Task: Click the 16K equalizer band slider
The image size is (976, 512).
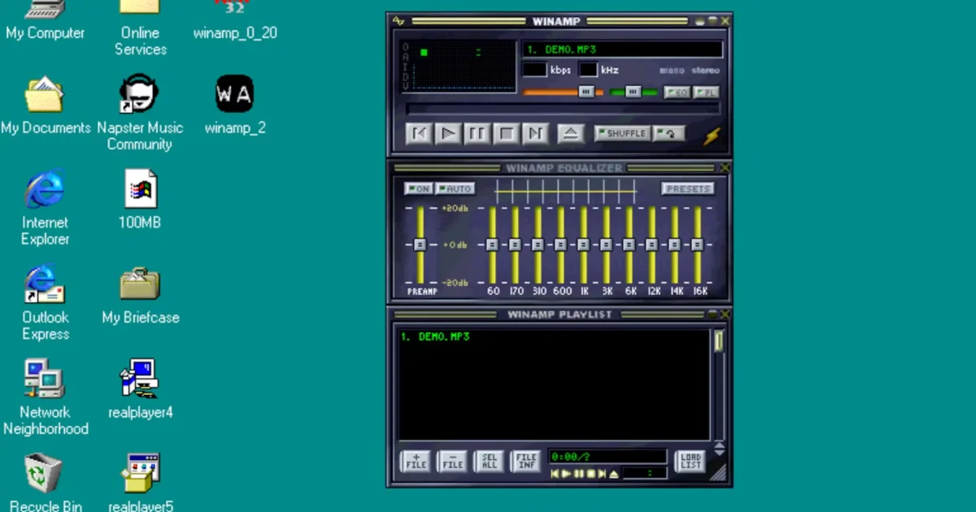Action: tap(697, 245)
